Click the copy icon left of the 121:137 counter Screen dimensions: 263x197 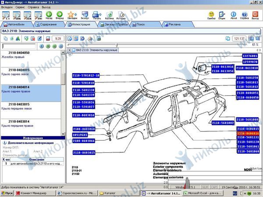tap(228, 39)
